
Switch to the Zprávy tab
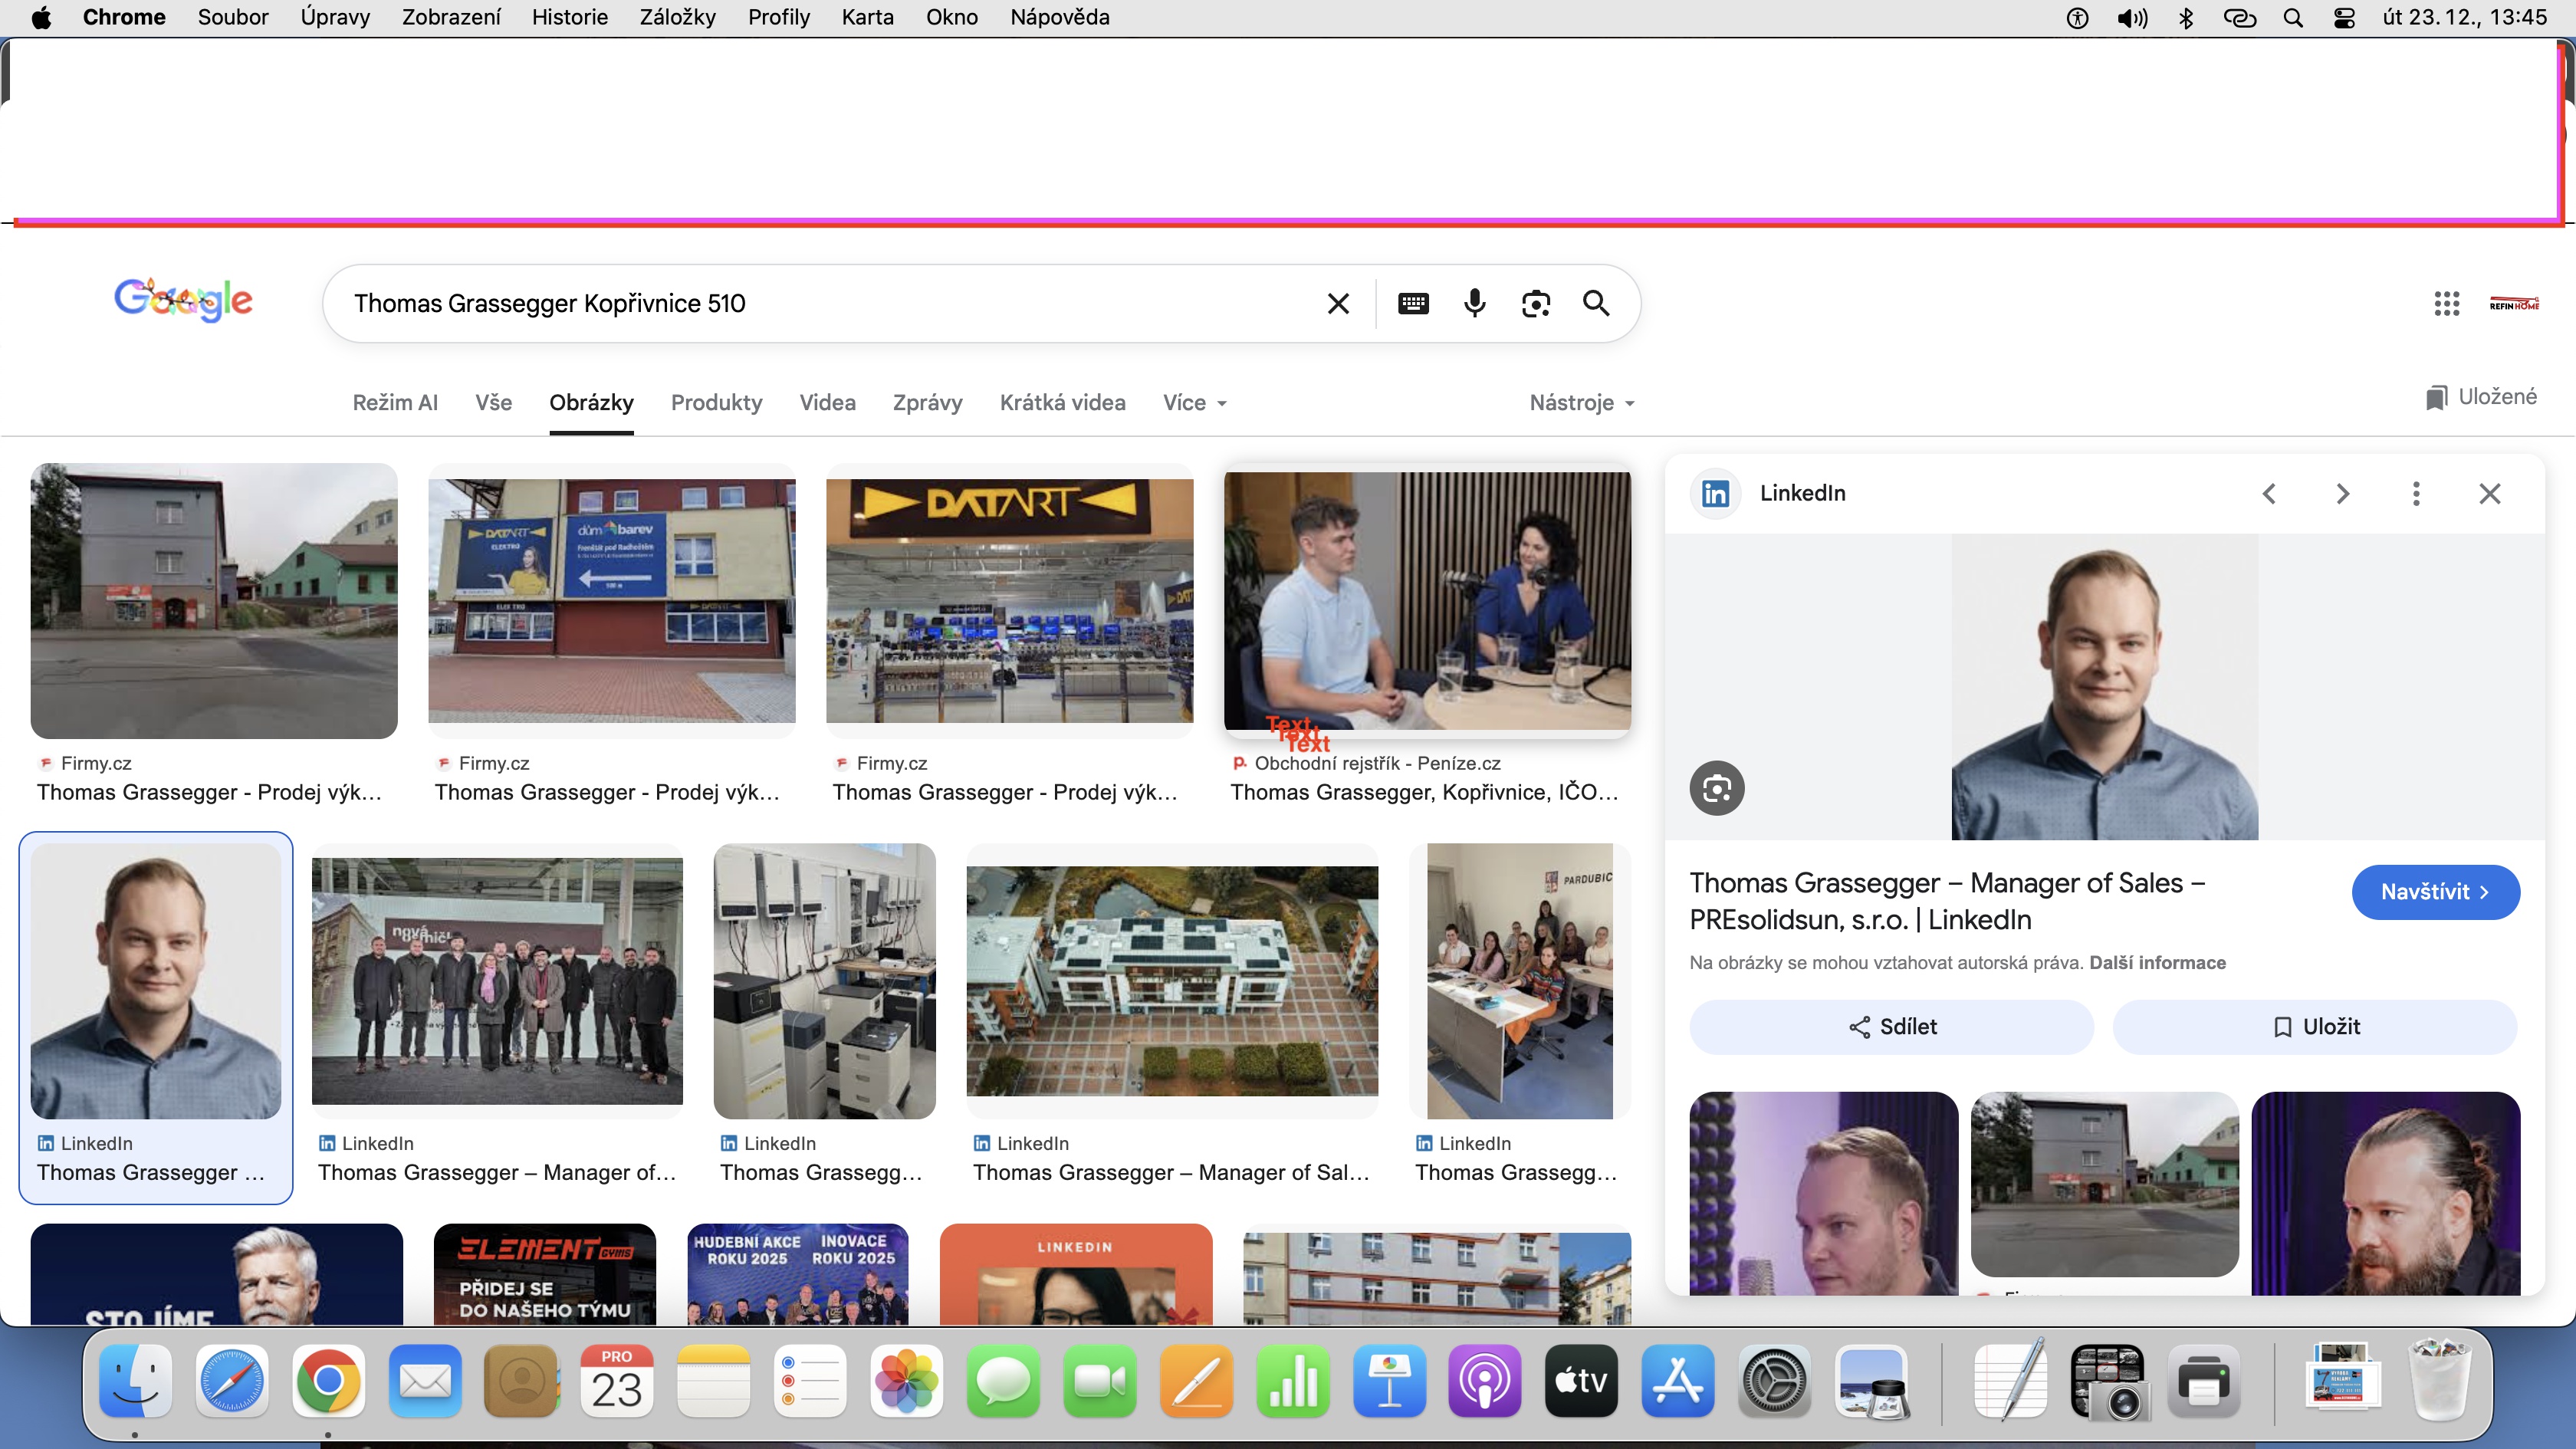[927, 403]
